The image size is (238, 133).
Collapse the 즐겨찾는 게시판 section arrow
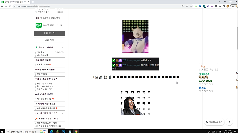[62, 47]
